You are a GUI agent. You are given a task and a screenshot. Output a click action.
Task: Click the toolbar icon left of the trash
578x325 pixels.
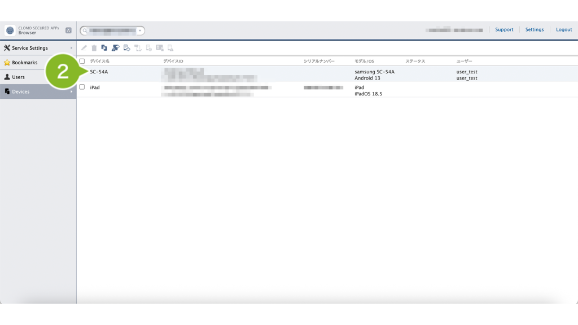click(84, 48)
